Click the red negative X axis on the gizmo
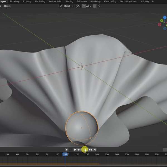167x167 pixels. (159, 24)
